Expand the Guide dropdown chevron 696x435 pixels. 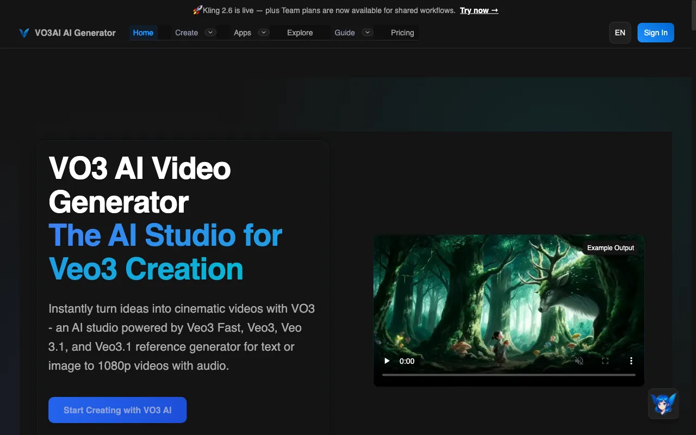[x=368, y=33]
